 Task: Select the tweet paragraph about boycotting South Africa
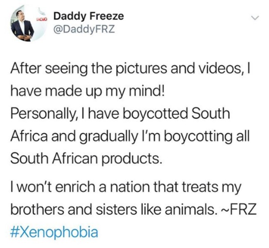click(130, 113)
